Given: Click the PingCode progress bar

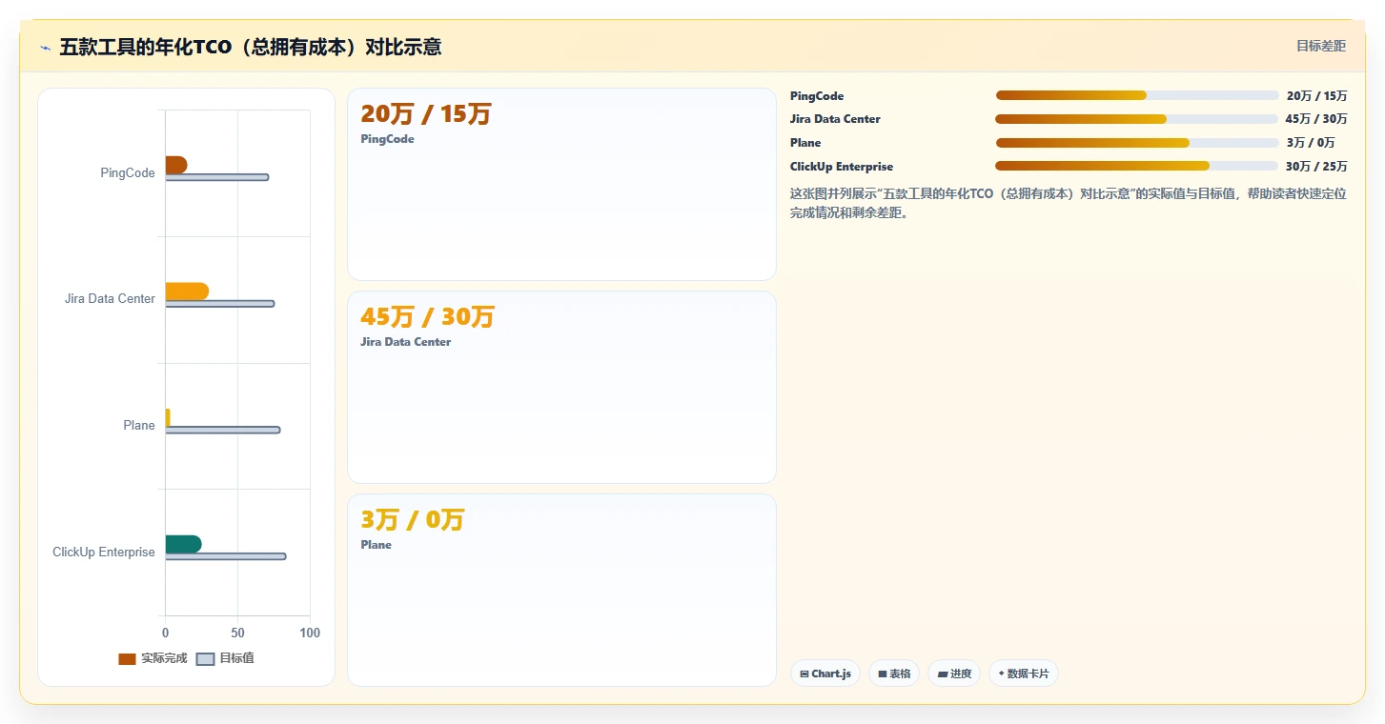Looking at the screenshot, I should pyautogui.click(x=1137, y=95).
